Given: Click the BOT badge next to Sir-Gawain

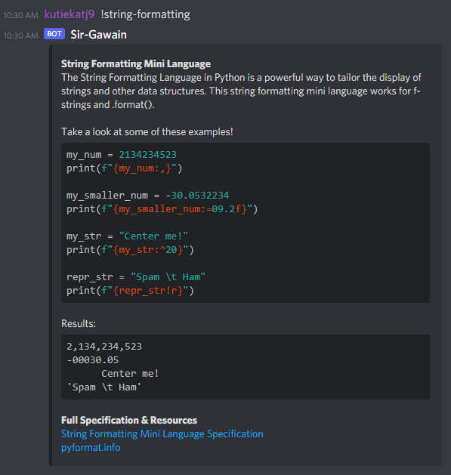Looking at the screenshot, I should tap(54, 34).
